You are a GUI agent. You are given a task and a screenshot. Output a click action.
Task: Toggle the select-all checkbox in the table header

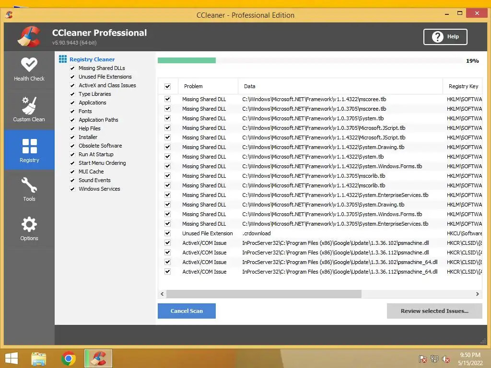click(x=167, y=86)
